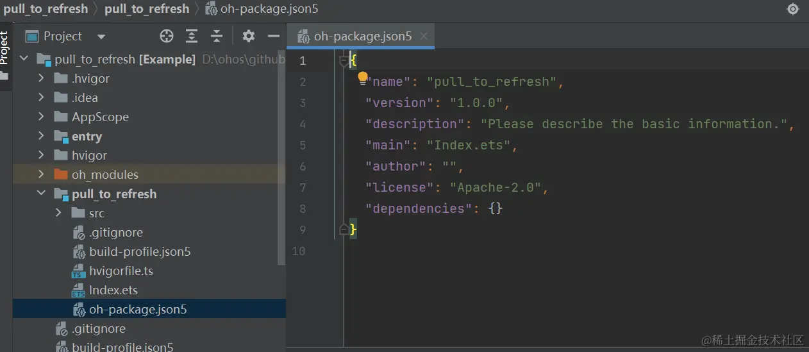Click the build-profile.json5 file icon in pull_to_refresh module
Viewport: 809px width, 352px height.
click(79, 252)
